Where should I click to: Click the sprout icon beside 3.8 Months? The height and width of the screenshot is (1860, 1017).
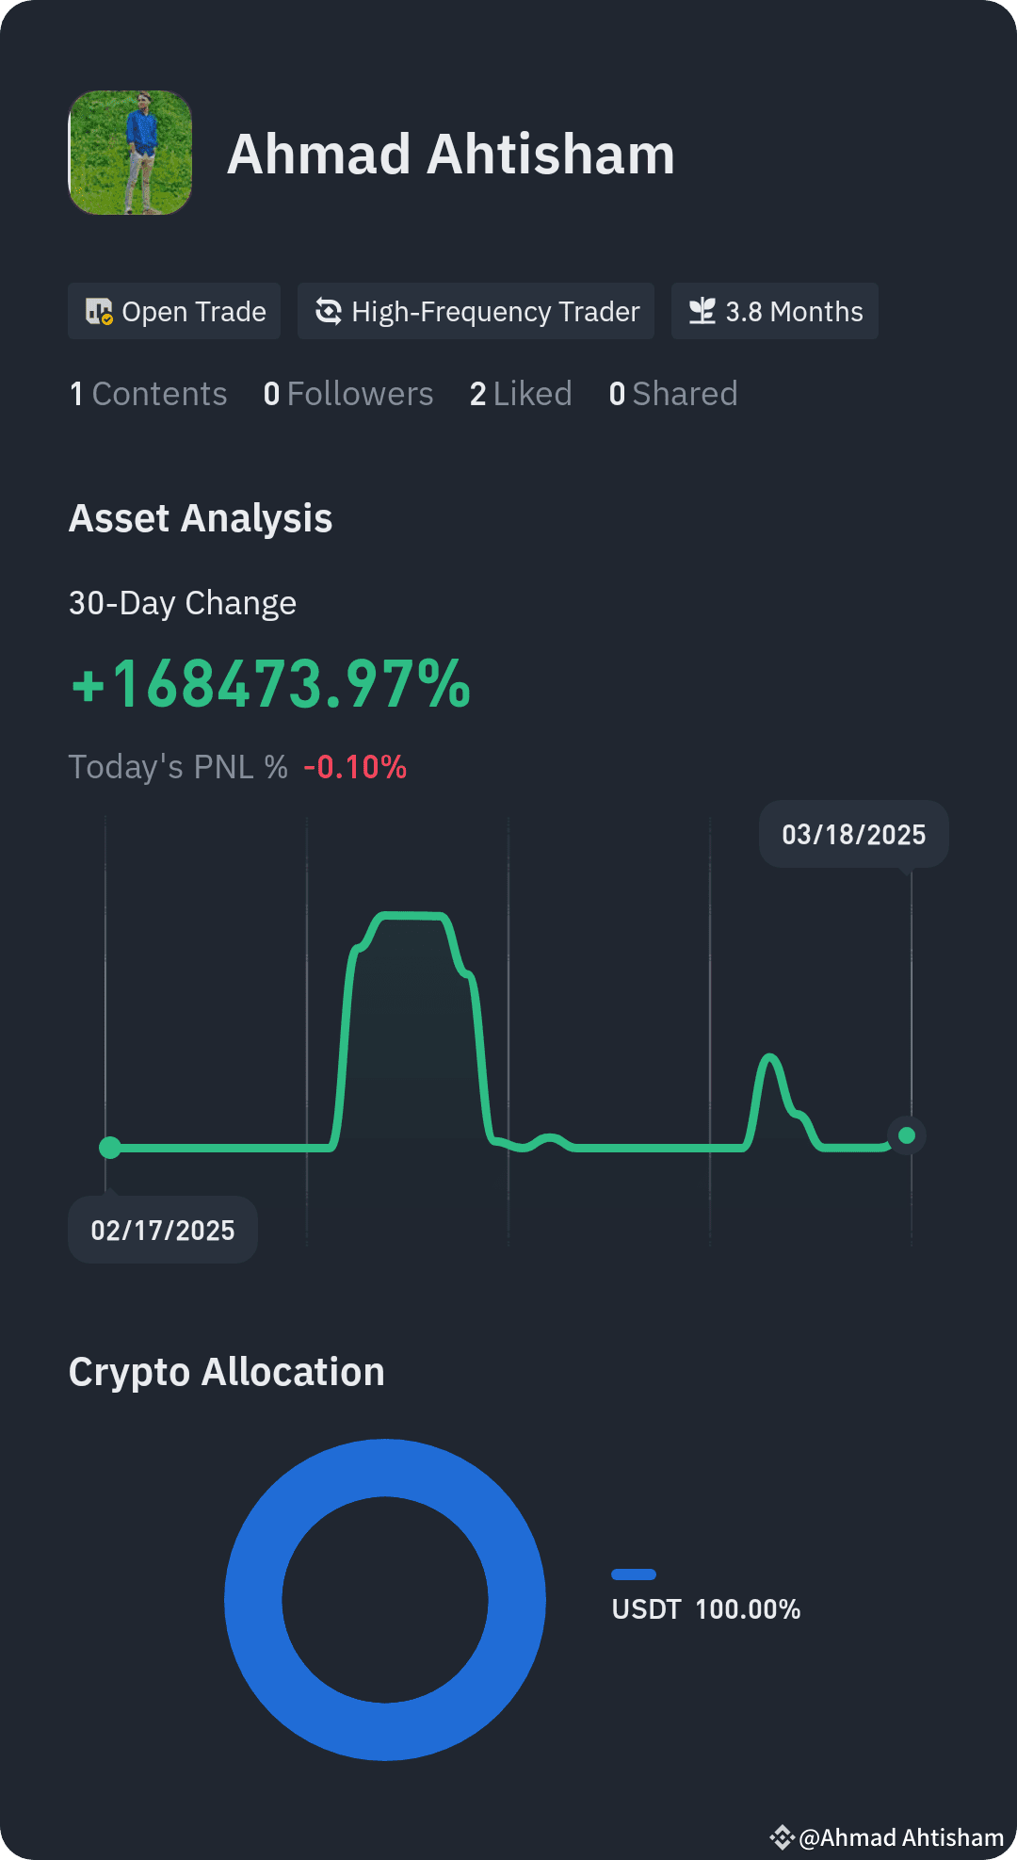click(x=702, y=312)
